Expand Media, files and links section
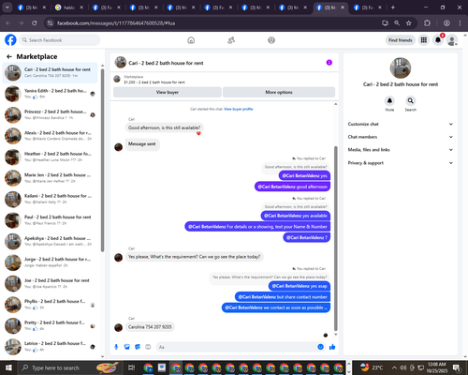Viewport: 468px width, 375px height. coord(401,150)
